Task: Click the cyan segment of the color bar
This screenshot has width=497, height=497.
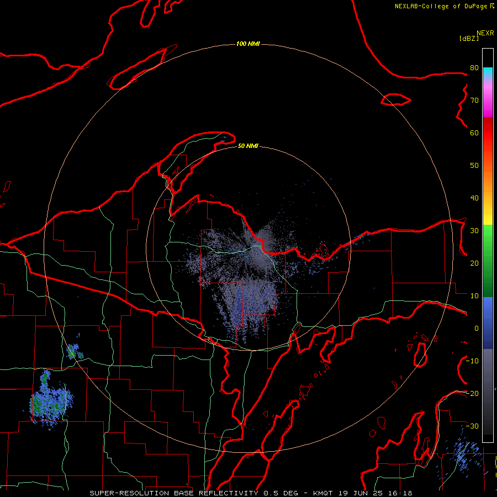Action: coord(488,72)
